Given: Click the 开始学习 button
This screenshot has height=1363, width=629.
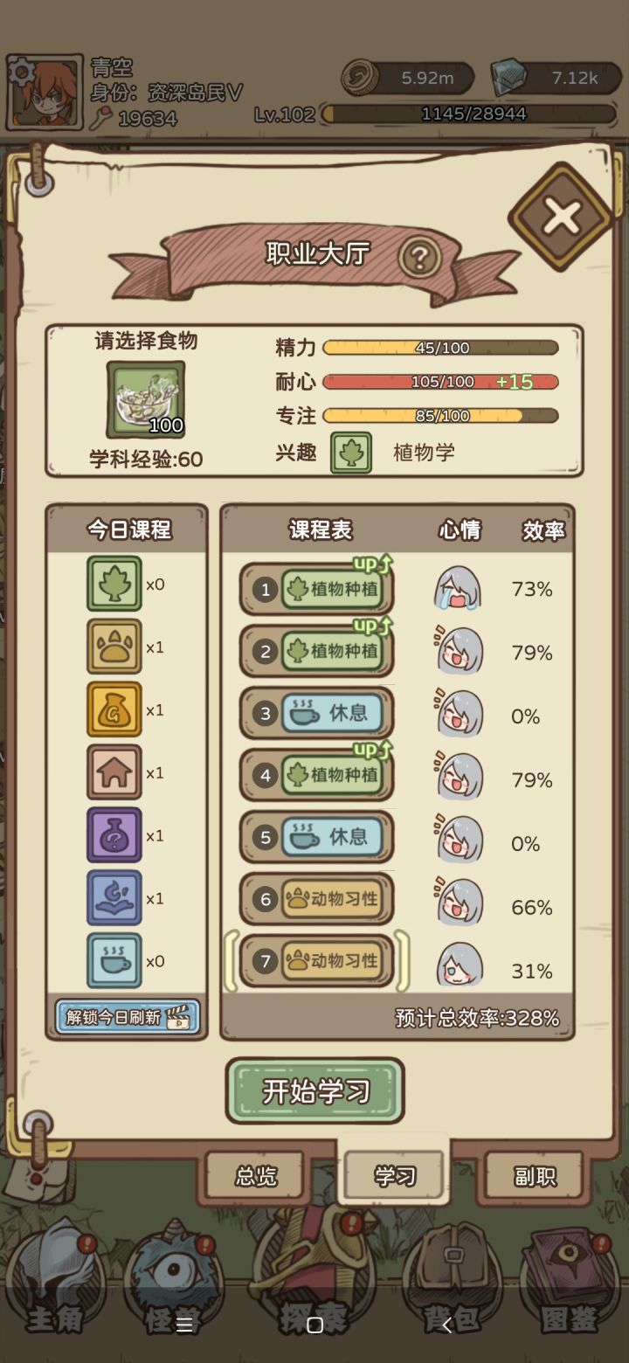Looking at the screenshot, I should pos(315,1091).
